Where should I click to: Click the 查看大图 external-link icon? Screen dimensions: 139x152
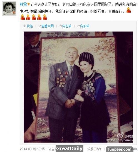tap(40, 26)
